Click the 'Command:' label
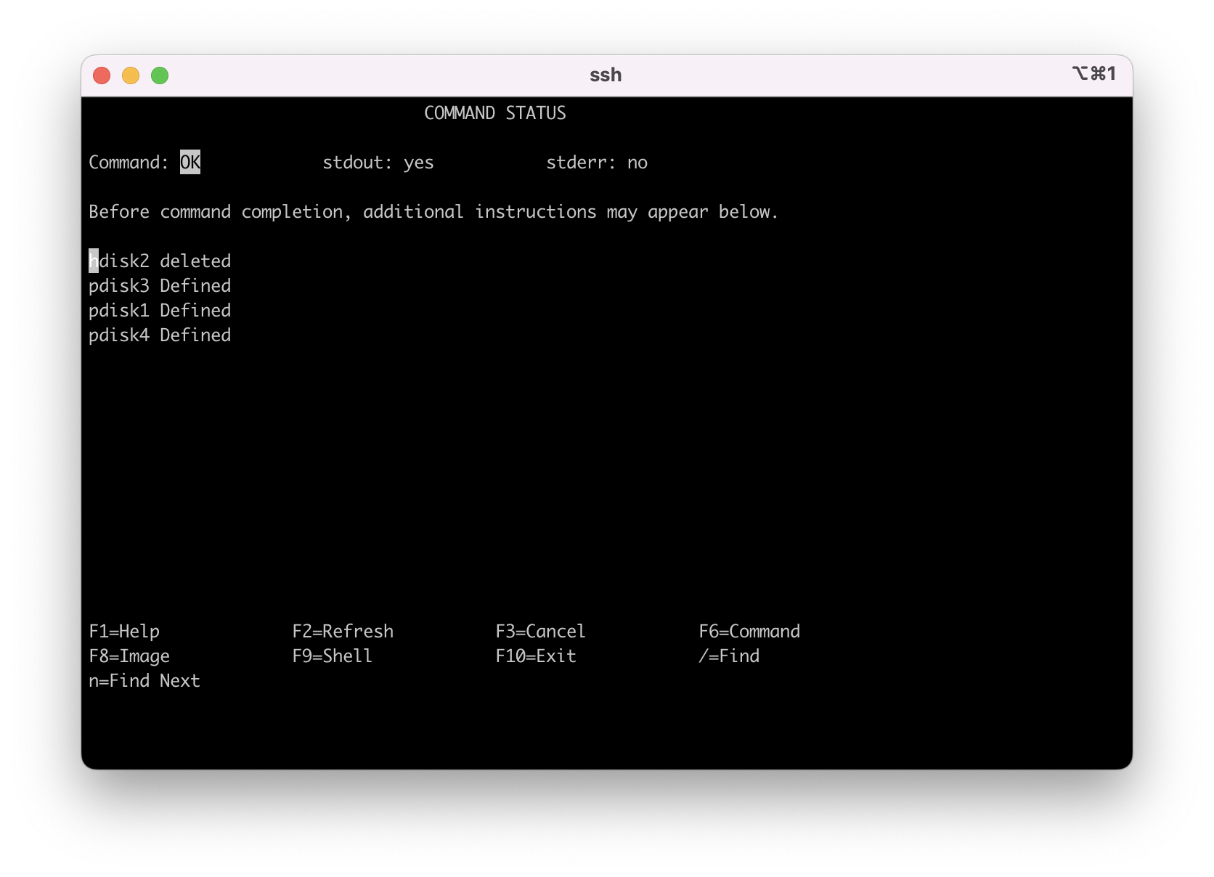Viewport: 1214px width, 877px height. 129,163
